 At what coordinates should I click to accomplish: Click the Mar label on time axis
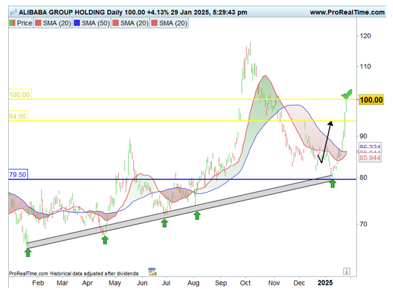pyautogui.click(x=62, y=283)
